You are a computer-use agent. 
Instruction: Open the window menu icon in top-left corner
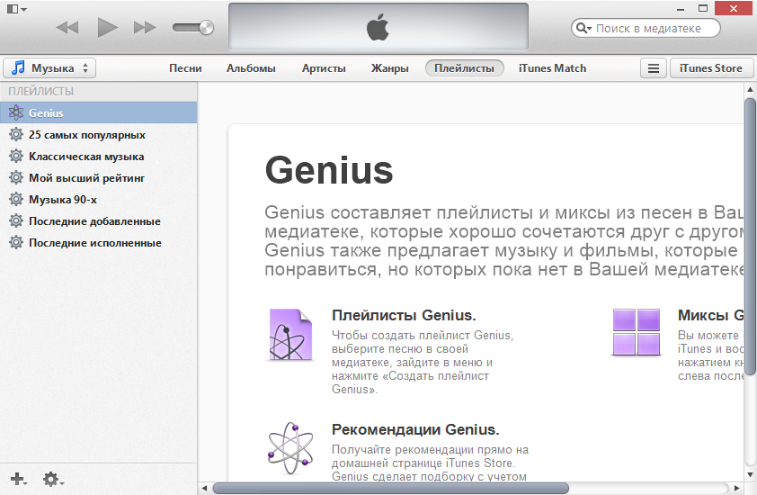click(16, 9)
